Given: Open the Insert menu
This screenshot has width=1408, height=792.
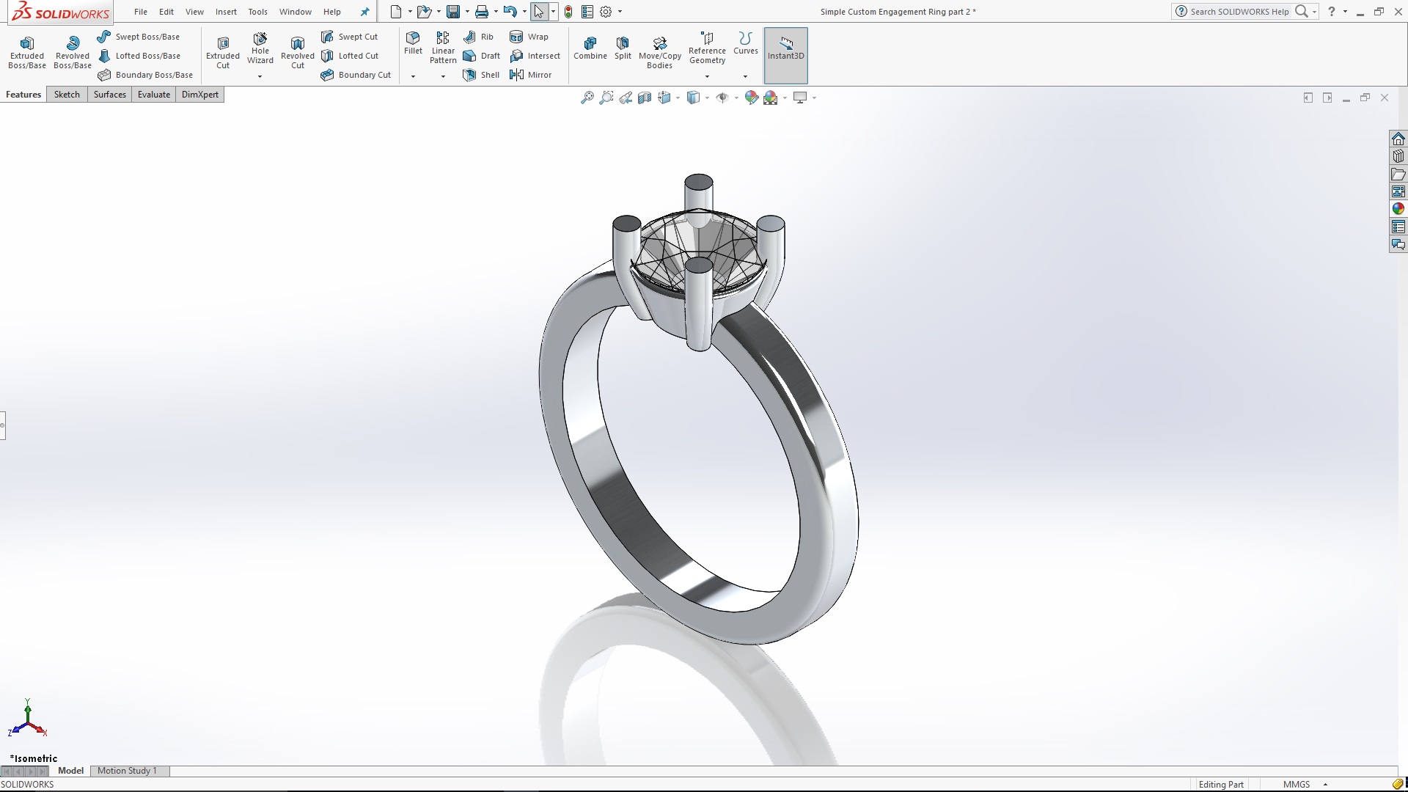Looking at the screenshot, I should [226, 12].
